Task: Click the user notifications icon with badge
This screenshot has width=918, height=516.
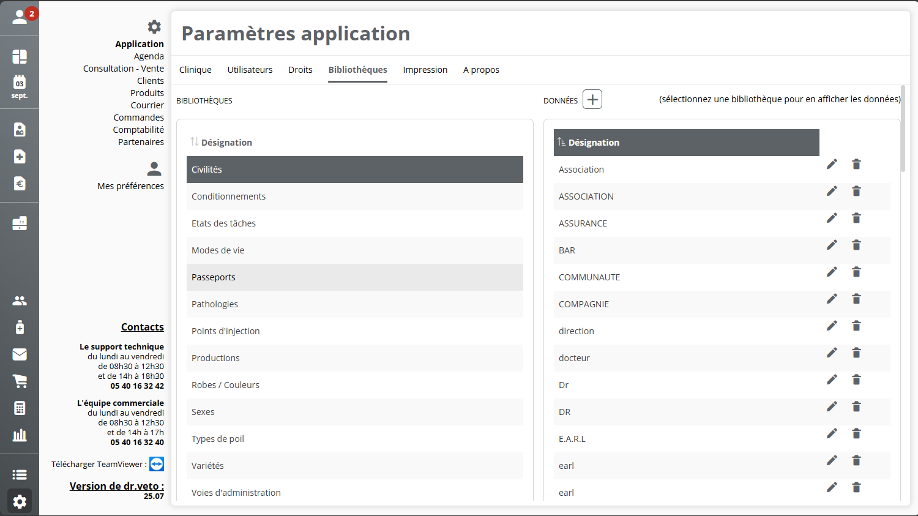Action: click(x=20, y=17)
